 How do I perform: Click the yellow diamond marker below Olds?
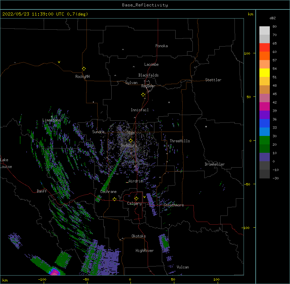(131, 141)
